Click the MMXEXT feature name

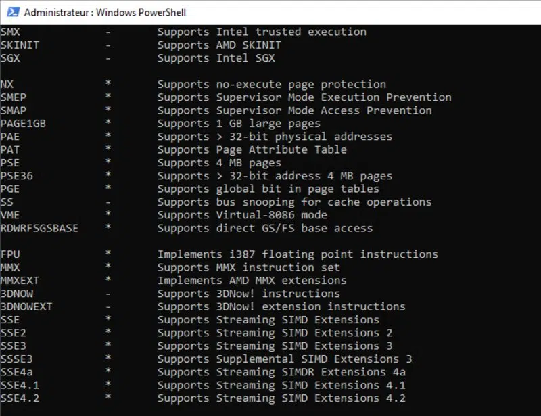tap(20, 280)
